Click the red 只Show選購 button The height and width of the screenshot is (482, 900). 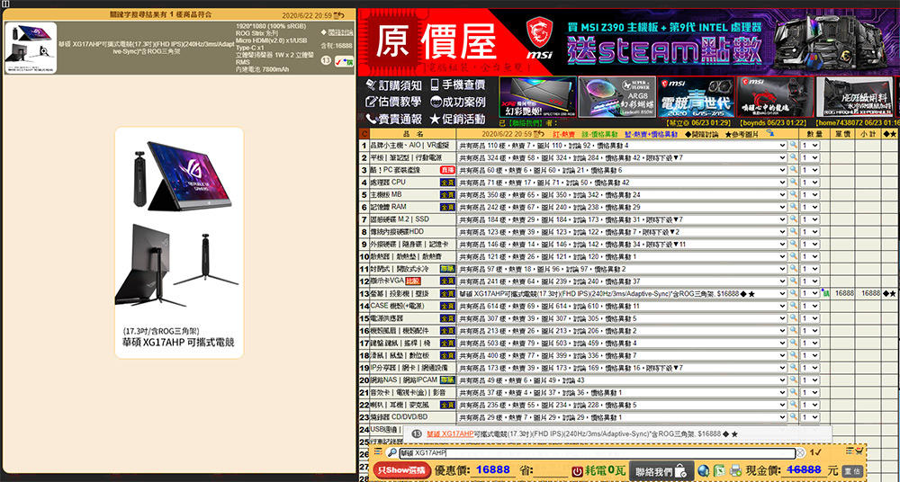pyautogui.click(x=401, y=470)
